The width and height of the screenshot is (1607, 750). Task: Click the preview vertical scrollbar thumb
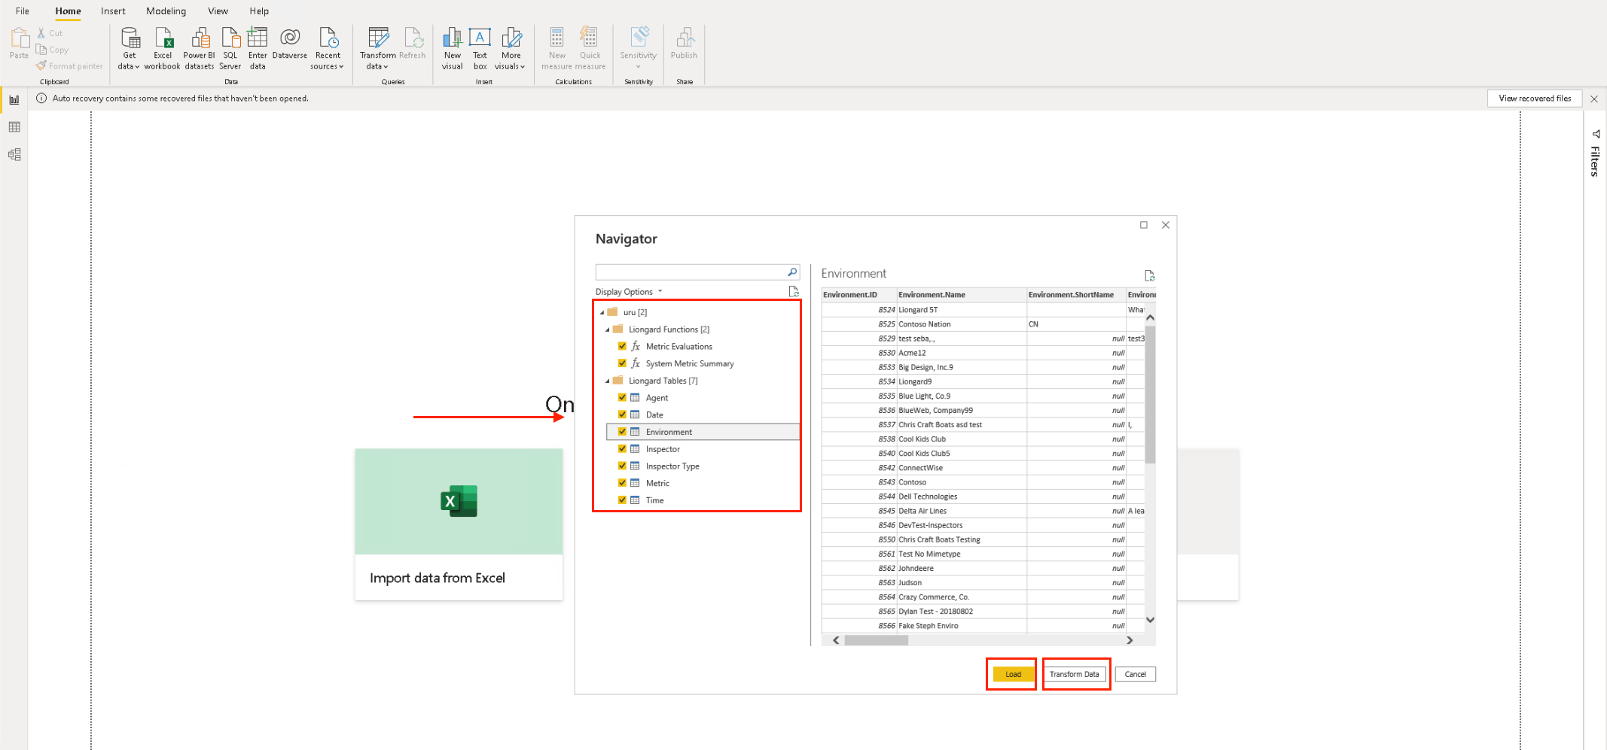(x=1150, y=395)
